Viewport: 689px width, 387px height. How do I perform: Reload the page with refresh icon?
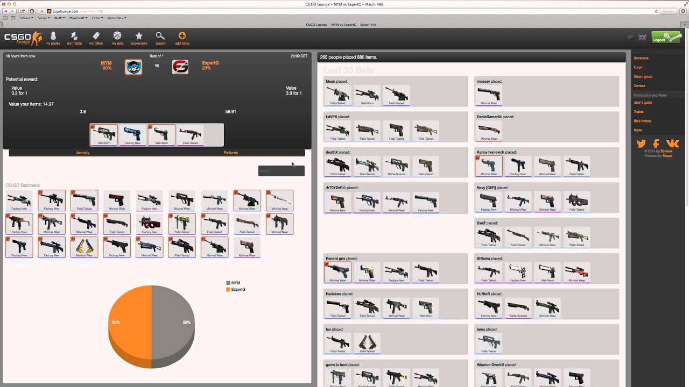pos(656,11)
